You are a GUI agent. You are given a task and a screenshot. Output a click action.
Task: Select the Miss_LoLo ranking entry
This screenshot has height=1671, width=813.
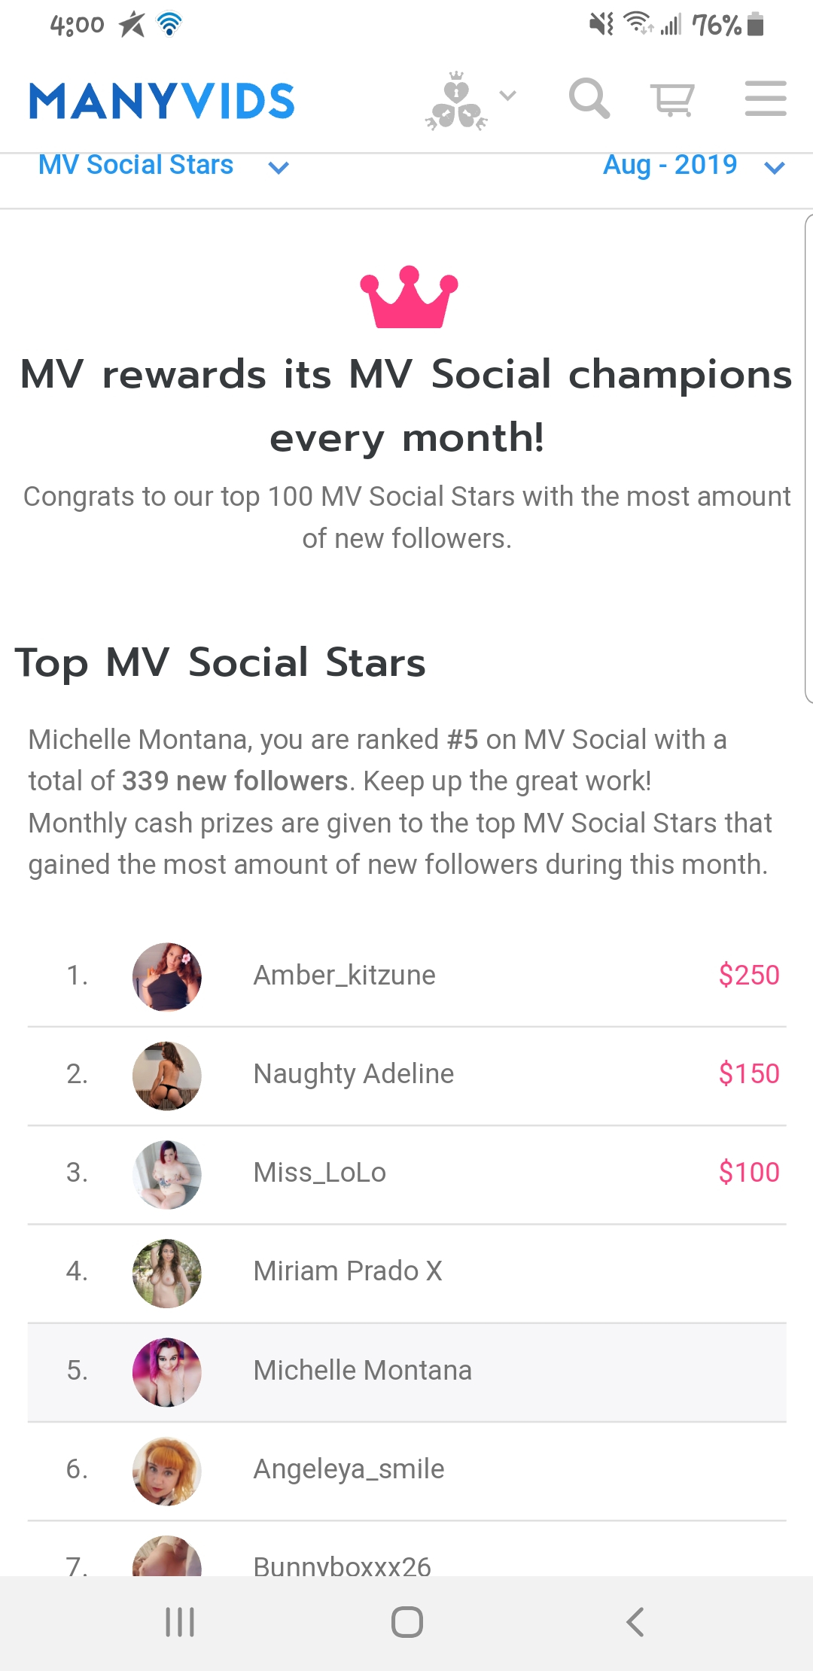[x=407, y=1174]
